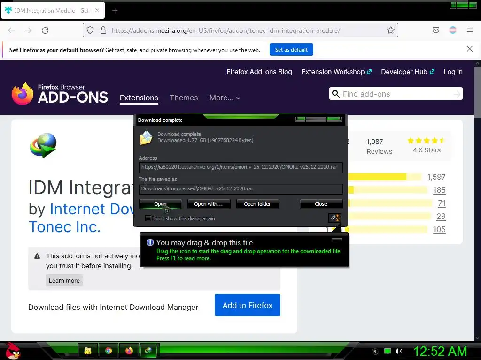
Task: Close the IDM Integration Module tab
Action: click(97, 10)
